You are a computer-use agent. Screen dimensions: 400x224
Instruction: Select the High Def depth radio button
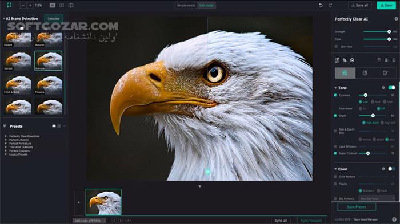[382, 123]
